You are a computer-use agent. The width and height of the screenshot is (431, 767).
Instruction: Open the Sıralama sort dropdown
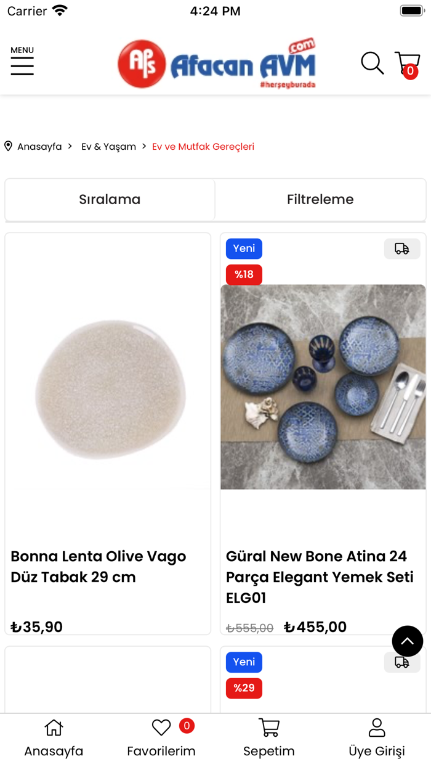[110, 199]
